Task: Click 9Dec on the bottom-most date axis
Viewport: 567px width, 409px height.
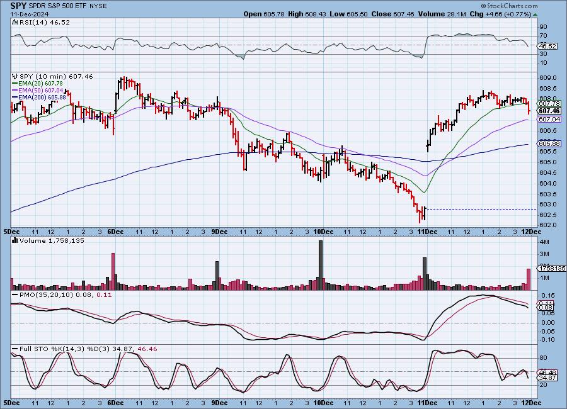Action: point(219,403)
